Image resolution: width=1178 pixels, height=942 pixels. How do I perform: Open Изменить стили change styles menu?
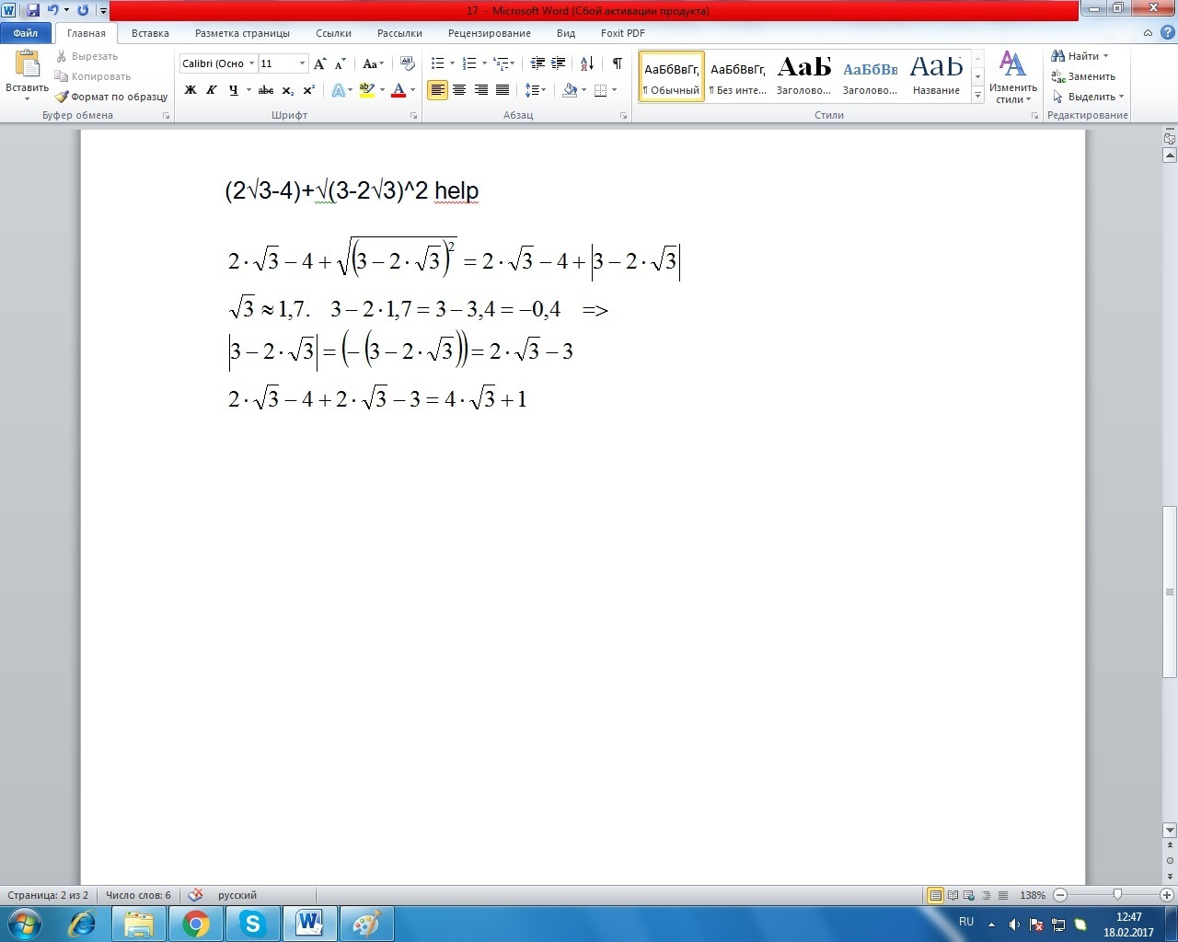[1012, 77]
